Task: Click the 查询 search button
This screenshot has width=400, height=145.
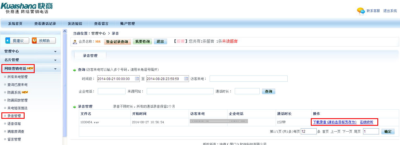Action: pyautogui.click(x=268, y=91)
